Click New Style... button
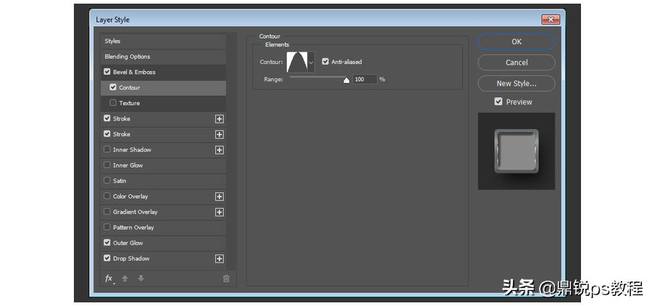 [516, 83]
